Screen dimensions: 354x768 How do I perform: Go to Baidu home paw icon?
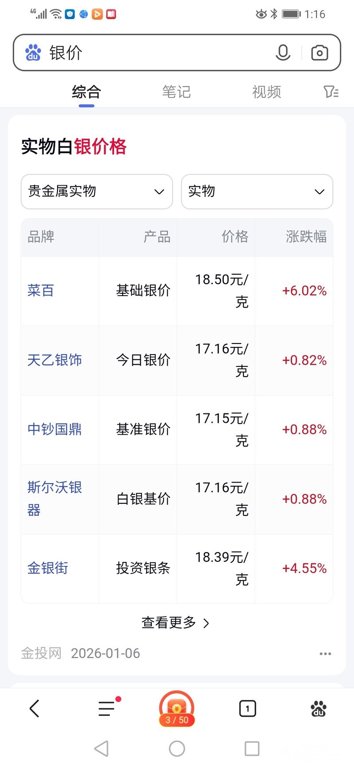click(319, 709)
